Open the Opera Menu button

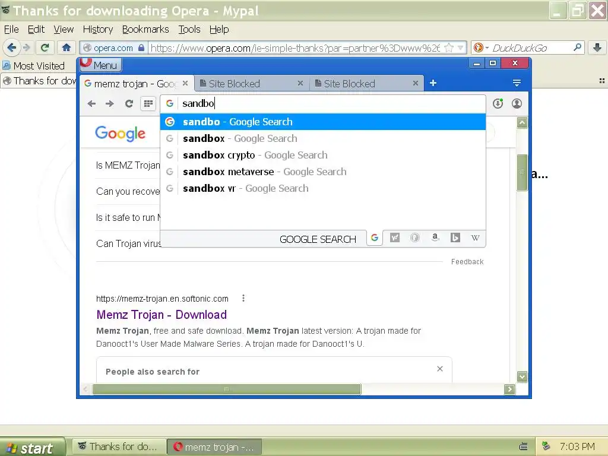(101, 65)
